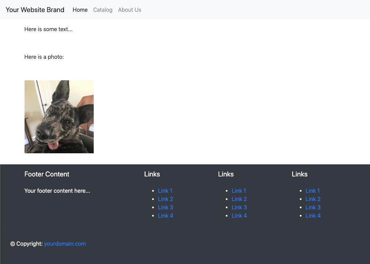Click Link 3 in the first Links column

[x=165, y=207]
